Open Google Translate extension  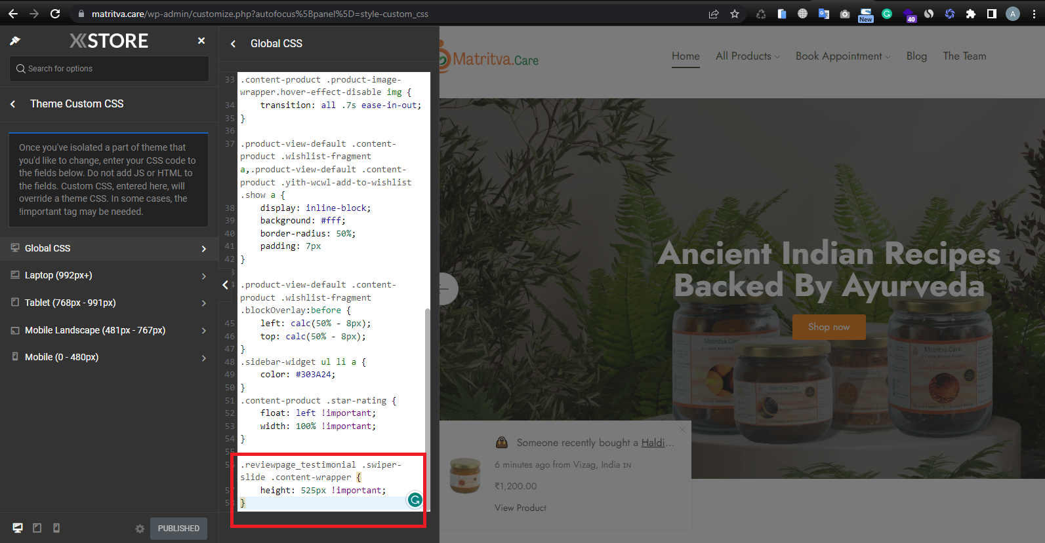(x=824, y=14)
